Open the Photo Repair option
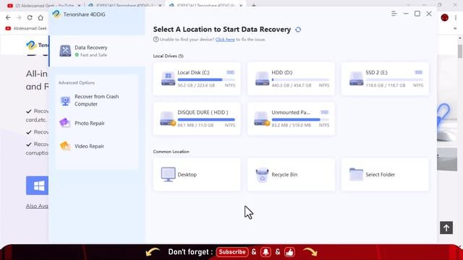Image resolution: width=463 pixels, height=260 pixels. (96, 123)
